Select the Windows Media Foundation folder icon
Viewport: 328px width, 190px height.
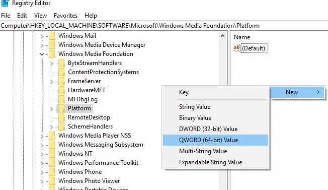tap(52, 54)
